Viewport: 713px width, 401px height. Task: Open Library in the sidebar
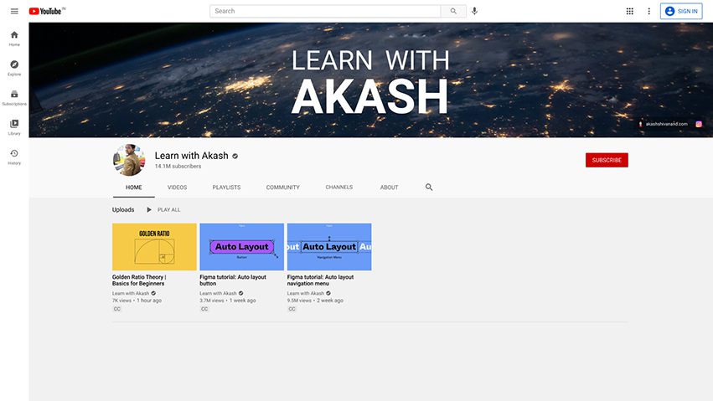coord(14,127)
